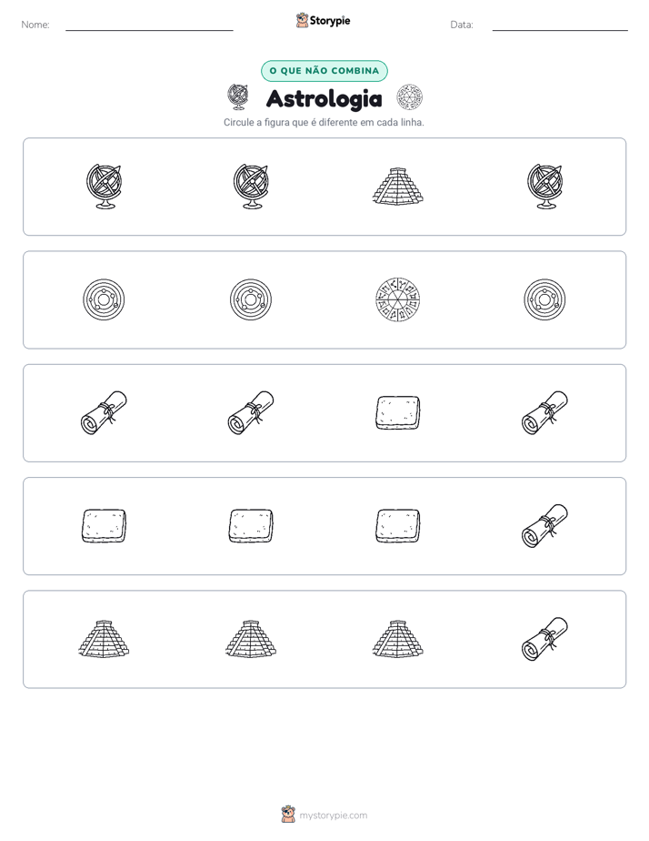The width and height of the screenshot is (649, 841).
Task: Click the last armillary globe in row one
Action: pyautogui.click(x=544, y=186)
